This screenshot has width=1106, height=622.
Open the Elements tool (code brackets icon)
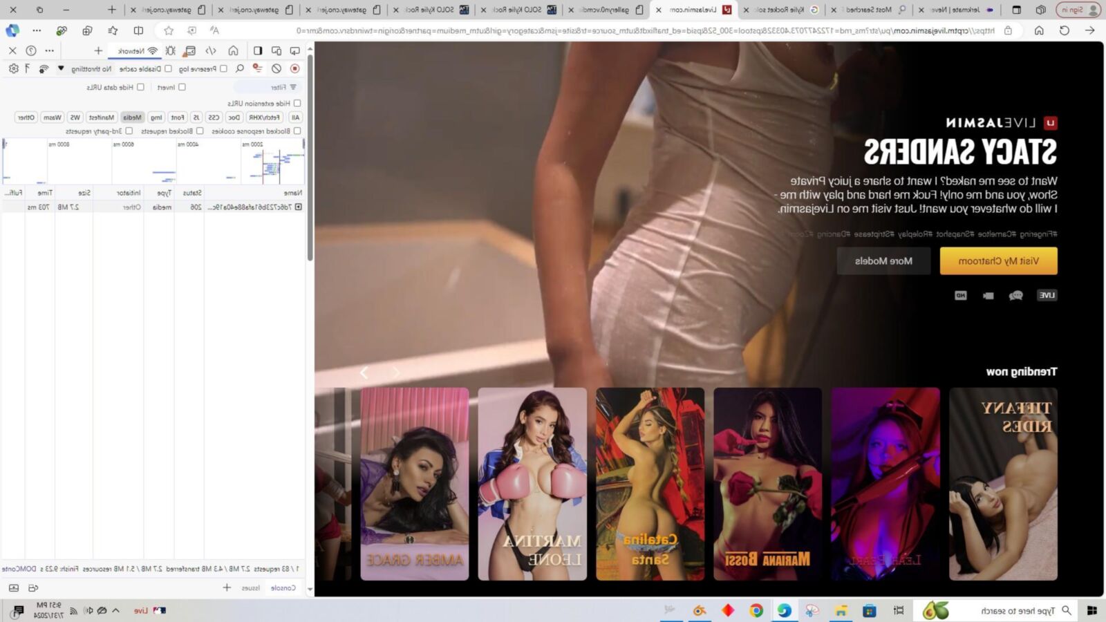pyautogui.click(x=211, y=50)
